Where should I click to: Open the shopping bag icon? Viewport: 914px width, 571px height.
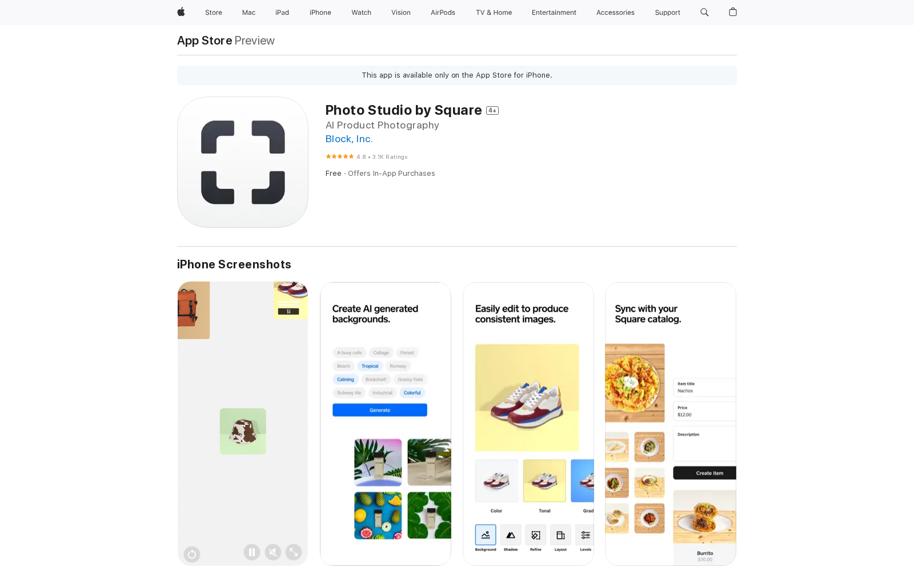pos(733,12)
